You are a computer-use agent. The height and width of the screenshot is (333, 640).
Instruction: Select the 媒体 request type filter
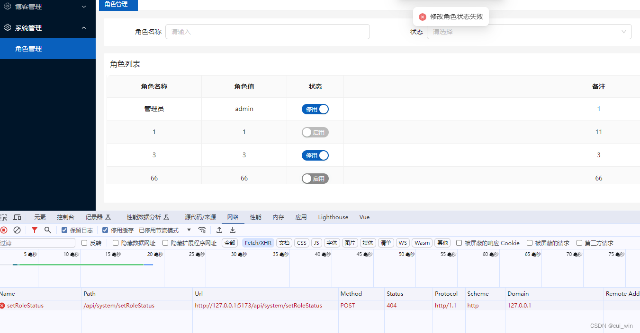click(368, 243)
